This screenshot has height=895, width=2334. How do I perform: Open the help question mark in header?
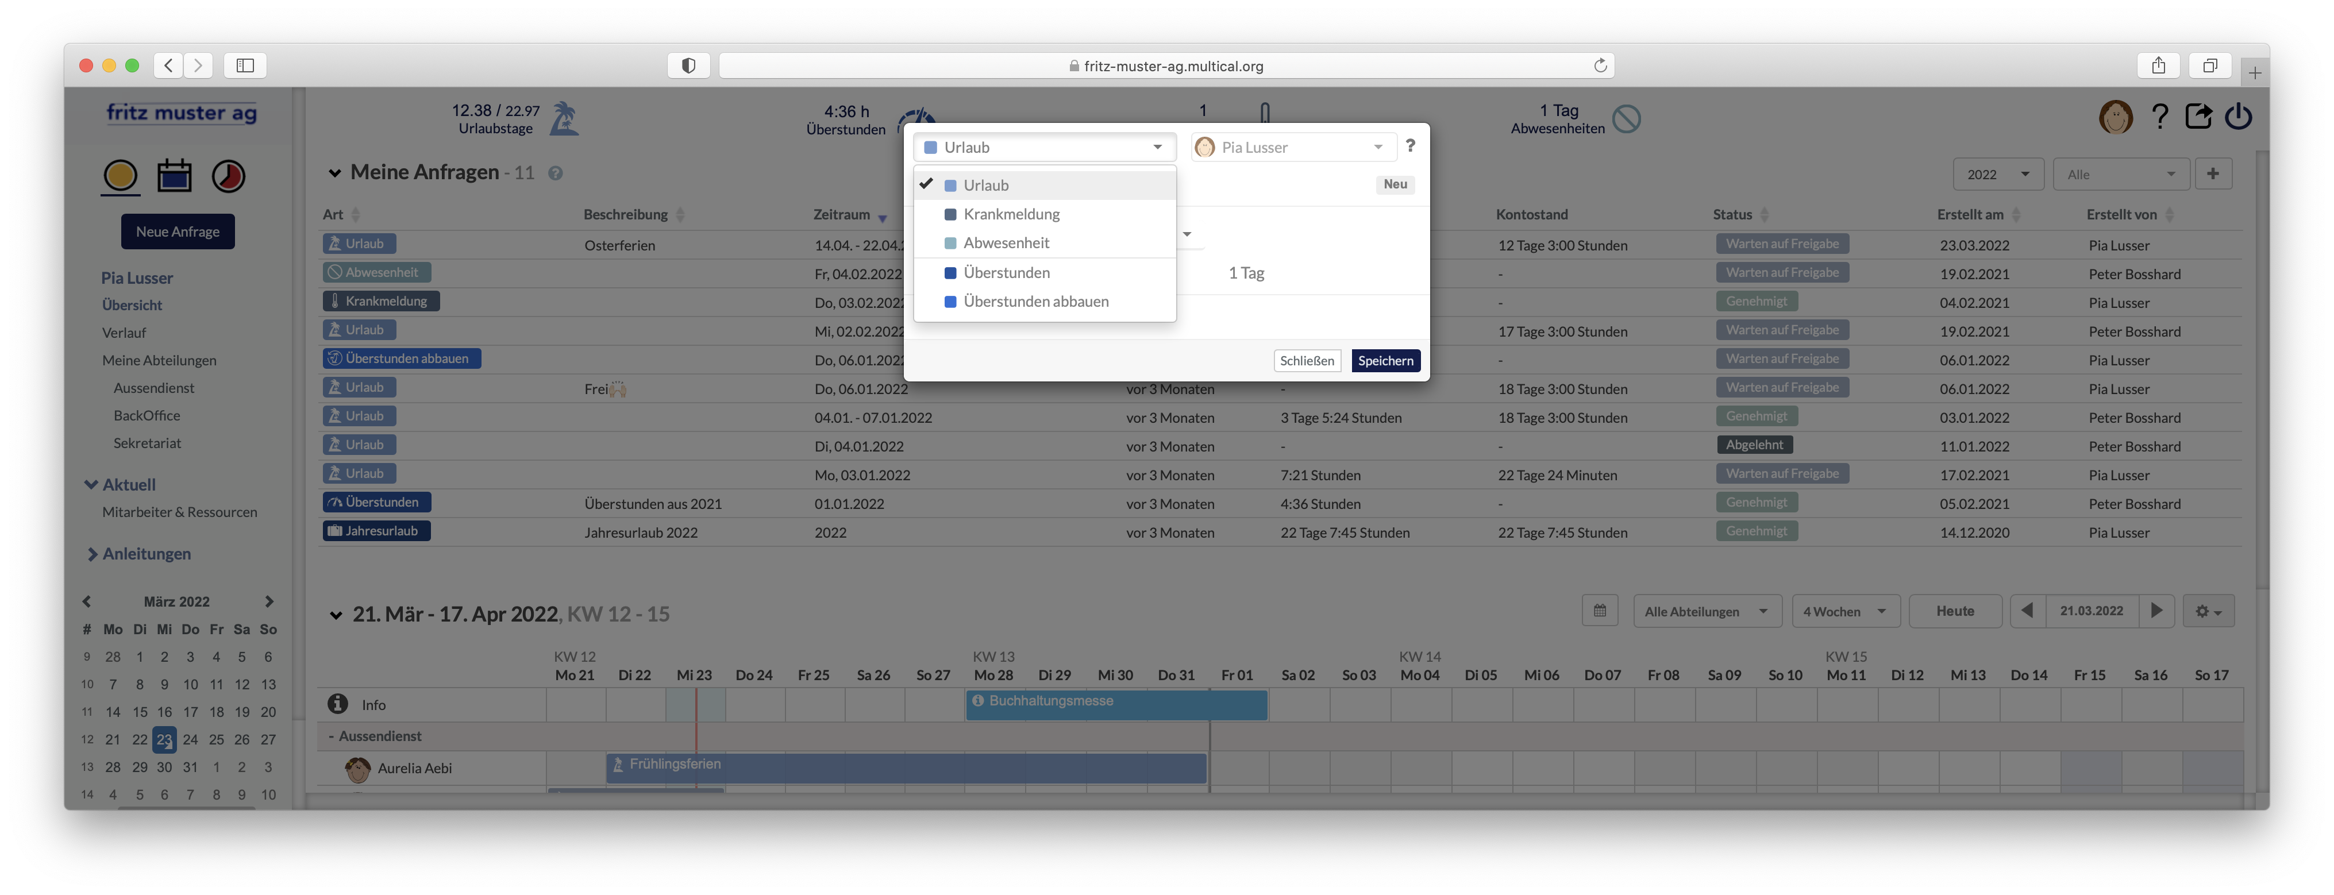tap(2159, 117)
